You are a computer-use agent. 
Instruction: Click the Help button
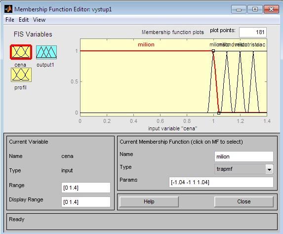coord(149,201)
